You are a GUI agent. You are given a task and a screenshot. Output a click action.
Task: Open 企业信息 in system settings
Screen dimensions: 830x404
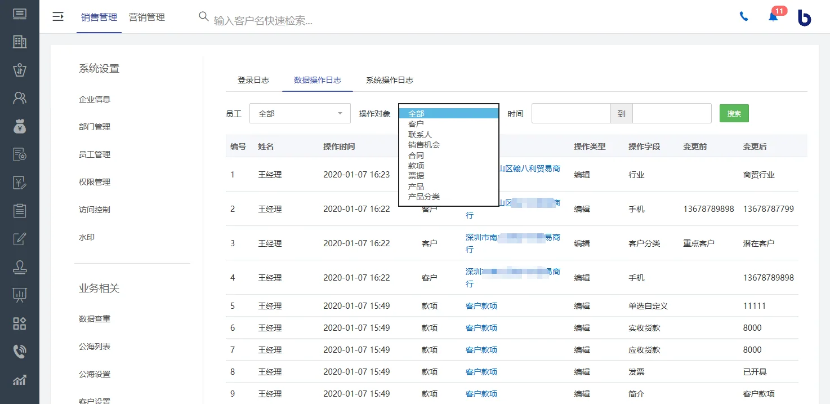point(95,99)
